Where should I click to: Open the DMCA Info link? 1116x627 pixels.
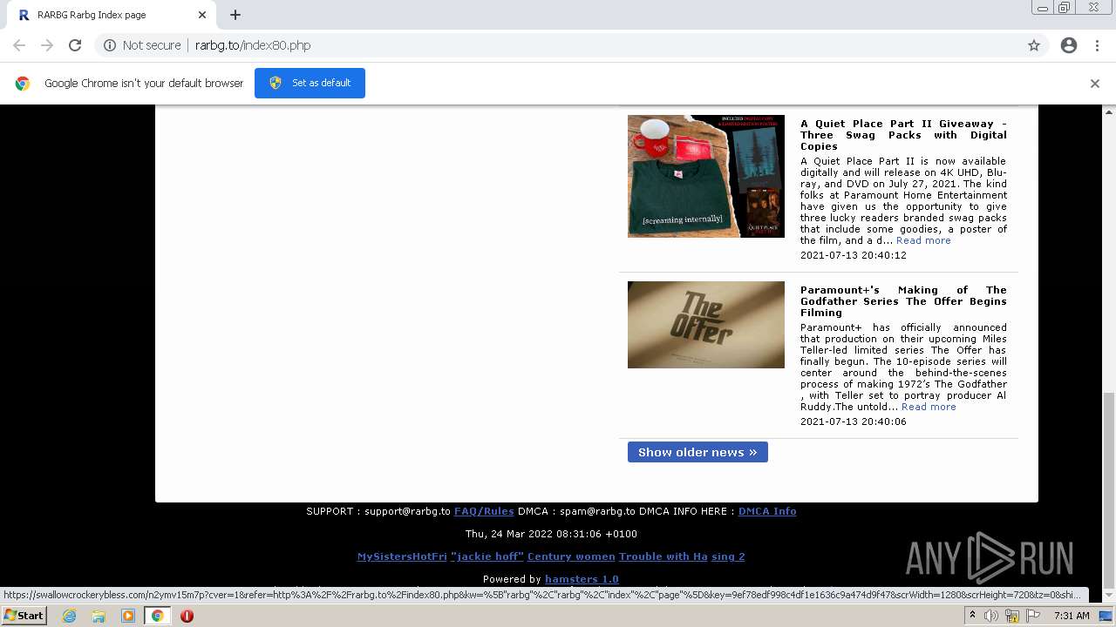[767, 511]
